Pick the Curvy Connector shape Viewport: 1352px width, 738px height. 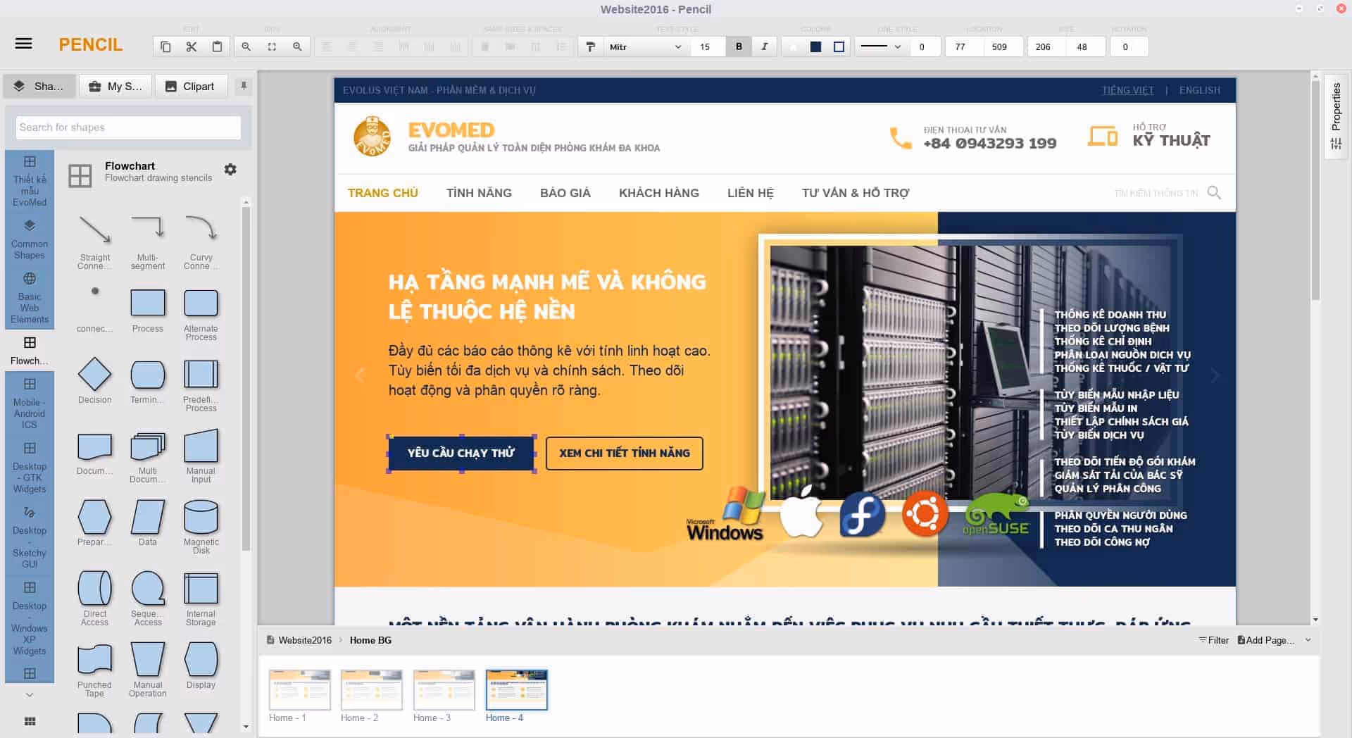click(201, 242)
